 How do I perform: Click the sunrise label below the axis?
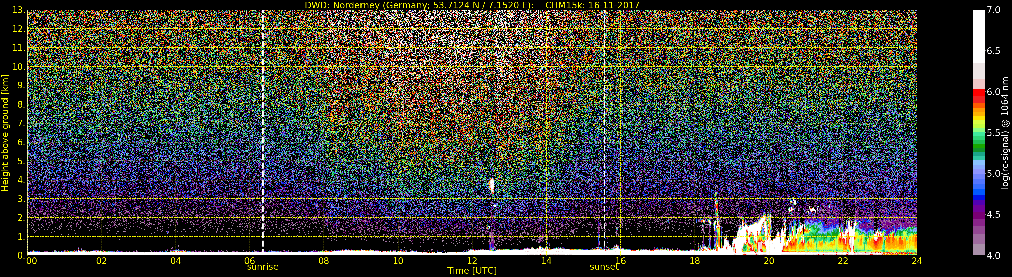point(262,267)
